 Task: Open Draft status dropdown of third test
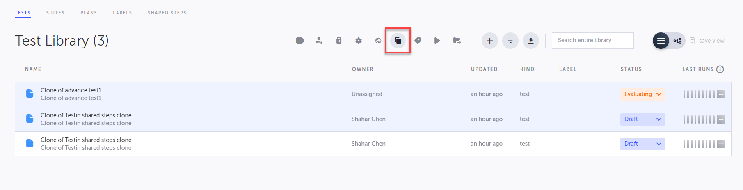click(642, 144)
